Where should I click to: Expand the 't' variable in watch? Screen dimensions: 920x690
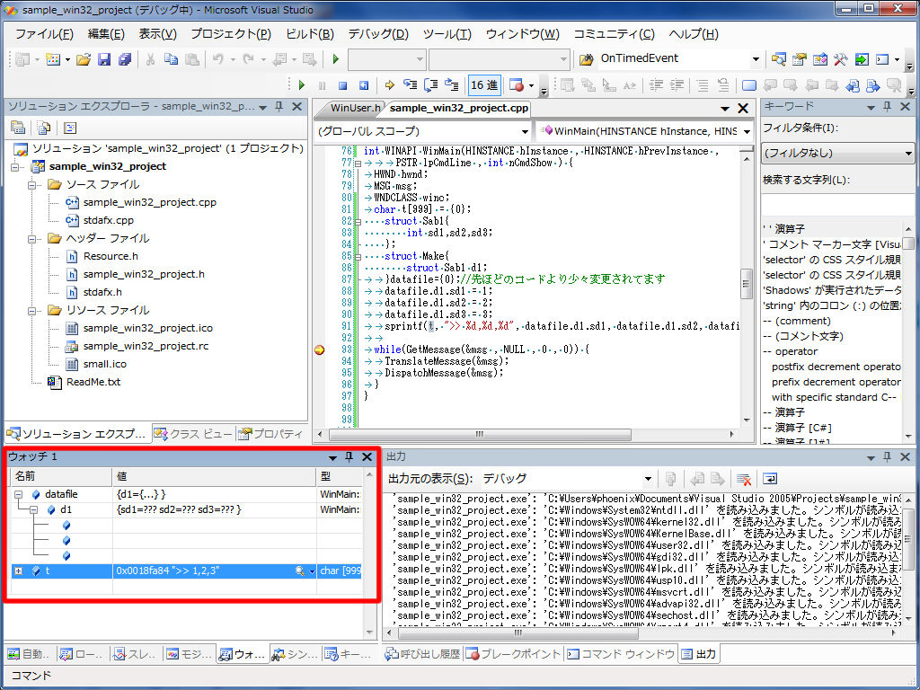click(x=19, y=571)
